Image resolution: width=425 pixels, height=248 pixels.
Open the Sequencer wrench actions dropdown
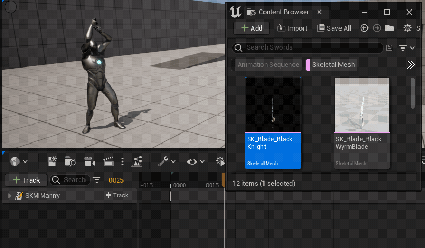pos(167,161)
